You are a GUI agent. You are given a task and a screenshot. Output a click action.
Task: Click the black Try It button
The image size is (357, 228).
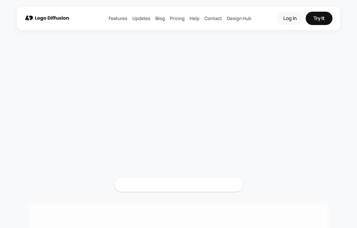coord(319,18)
